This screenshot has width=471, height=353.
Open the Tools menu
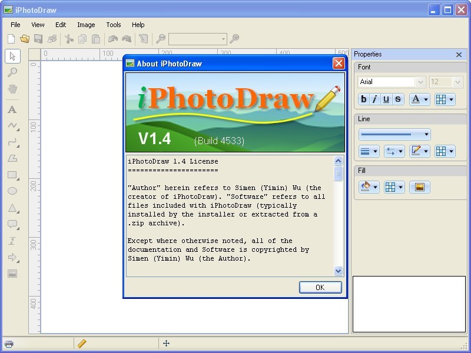click(x=113, y=25)
